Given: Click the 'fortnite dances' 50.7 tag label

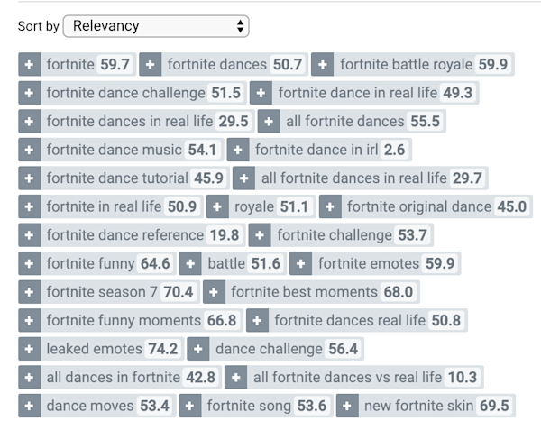Looking at the screenshot, I should coord(217,64).
